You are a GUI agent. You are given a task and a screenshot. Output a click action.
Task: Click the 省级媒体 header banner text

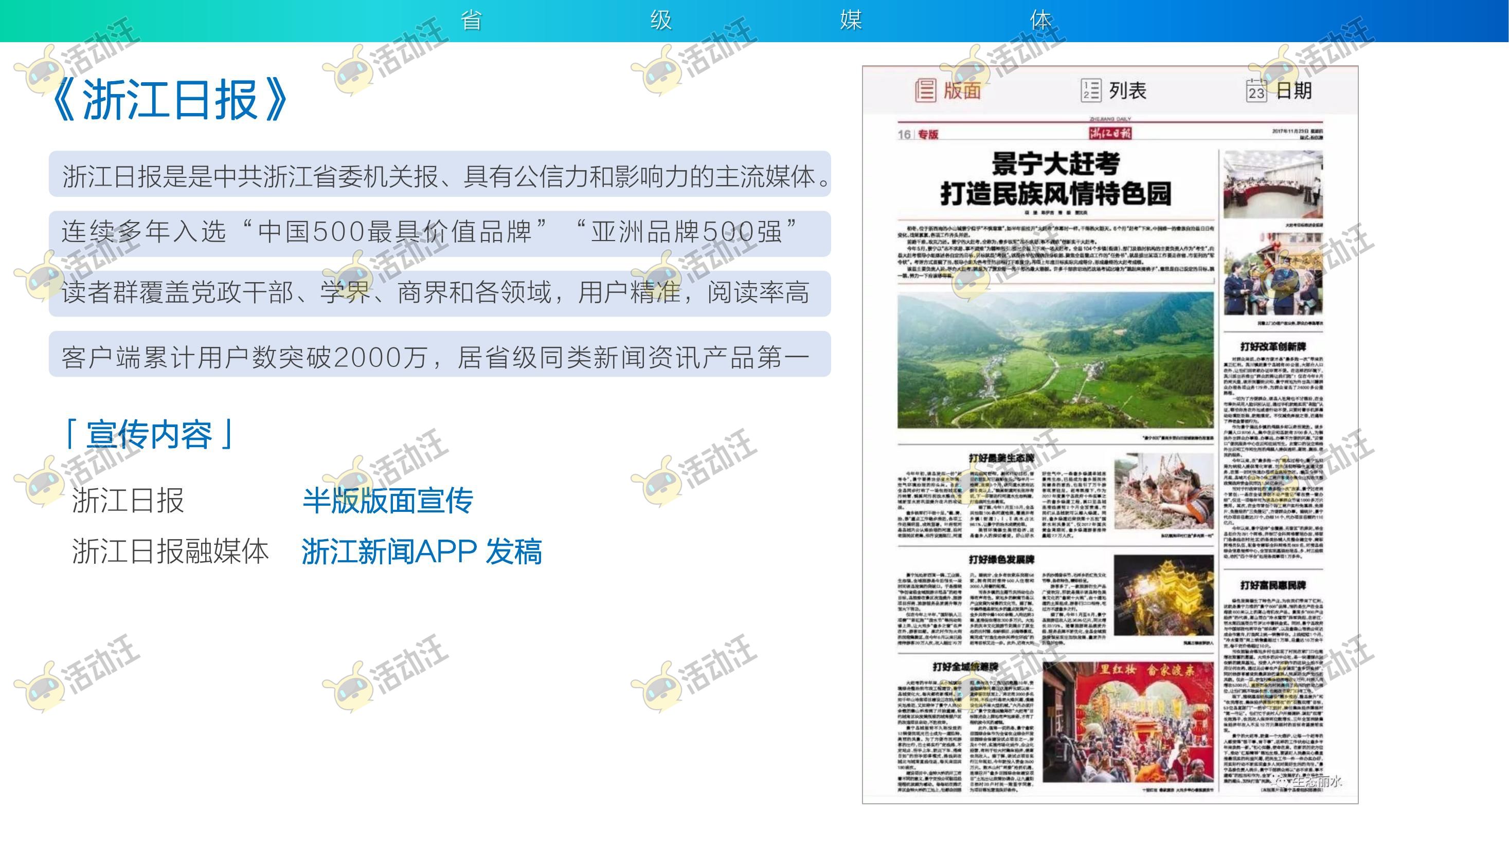pos(756,21)
